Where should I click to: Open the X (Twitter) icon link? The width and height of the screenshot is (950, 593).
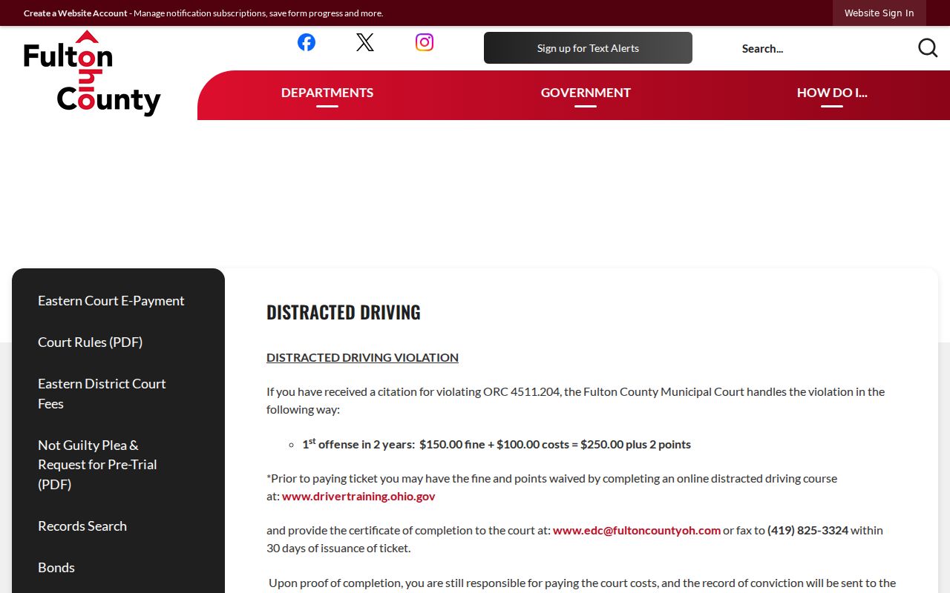click(x=365, y=42)
